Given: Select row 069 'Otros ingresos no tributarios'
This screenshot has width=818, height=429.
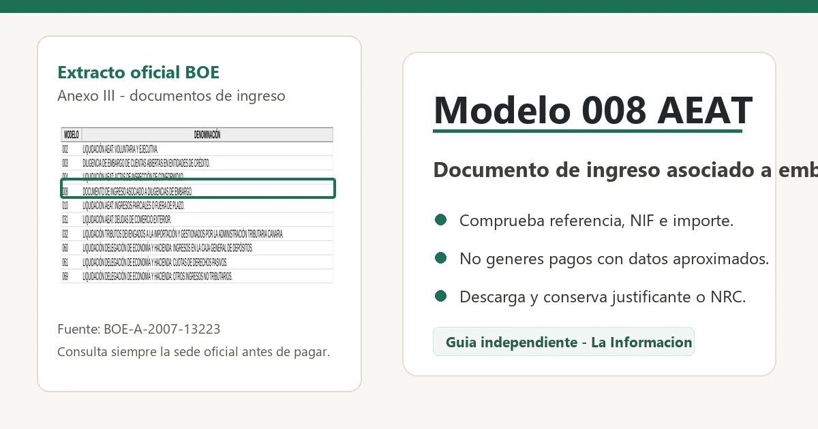Looking at the screenshot, I should pos(197,276).
